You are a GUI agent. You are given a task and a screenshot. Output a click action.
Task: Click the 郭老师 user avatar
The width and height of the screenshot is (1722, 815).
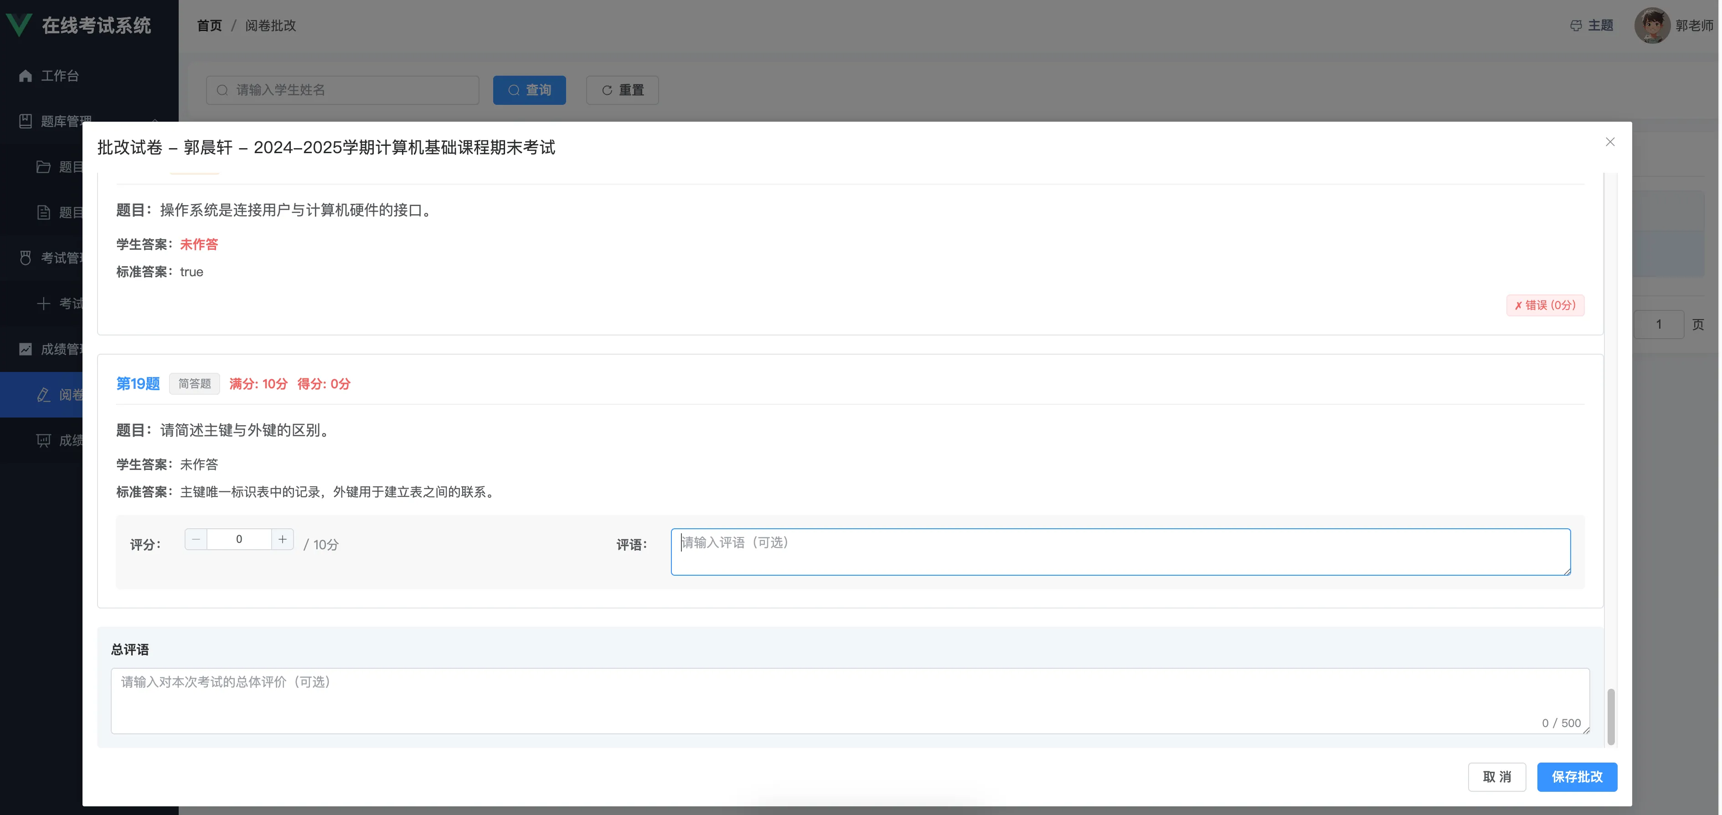pos(1651,26)
